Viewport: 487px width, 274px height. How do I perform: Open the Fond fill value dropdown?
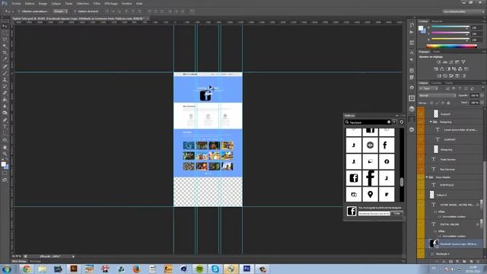click(482, 103)
